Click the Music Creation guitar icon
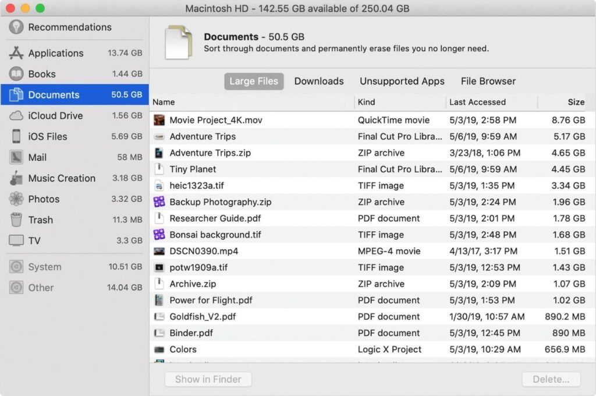The height and width of the screenshot is (396, 596). point(16,178)
